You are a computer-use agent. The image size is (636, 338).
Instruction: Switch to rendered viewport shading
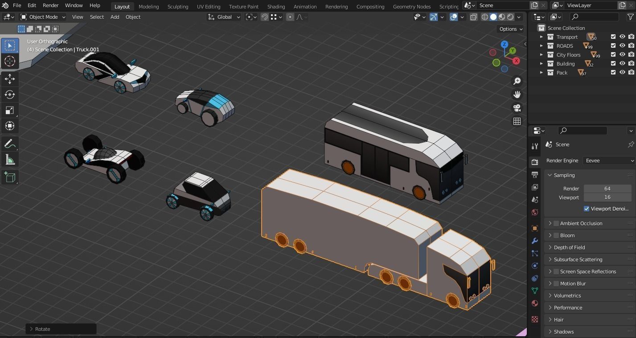point(510,17)
